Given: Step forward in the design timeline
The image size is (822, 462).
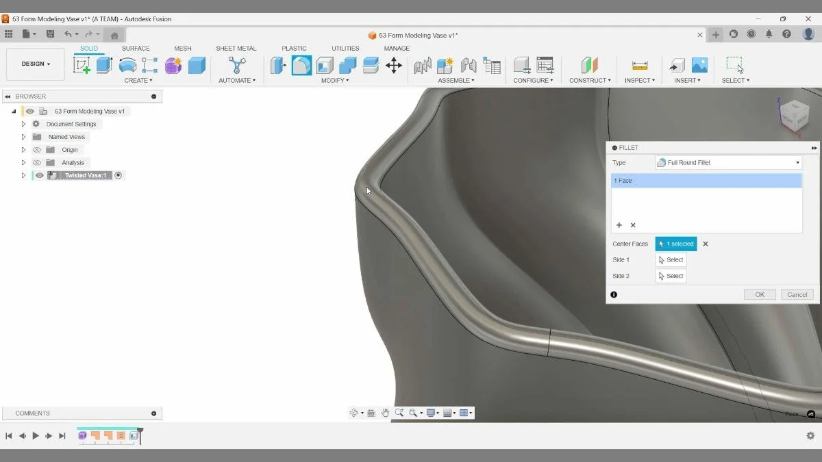Looking at the screenshot, I should 49,435.
